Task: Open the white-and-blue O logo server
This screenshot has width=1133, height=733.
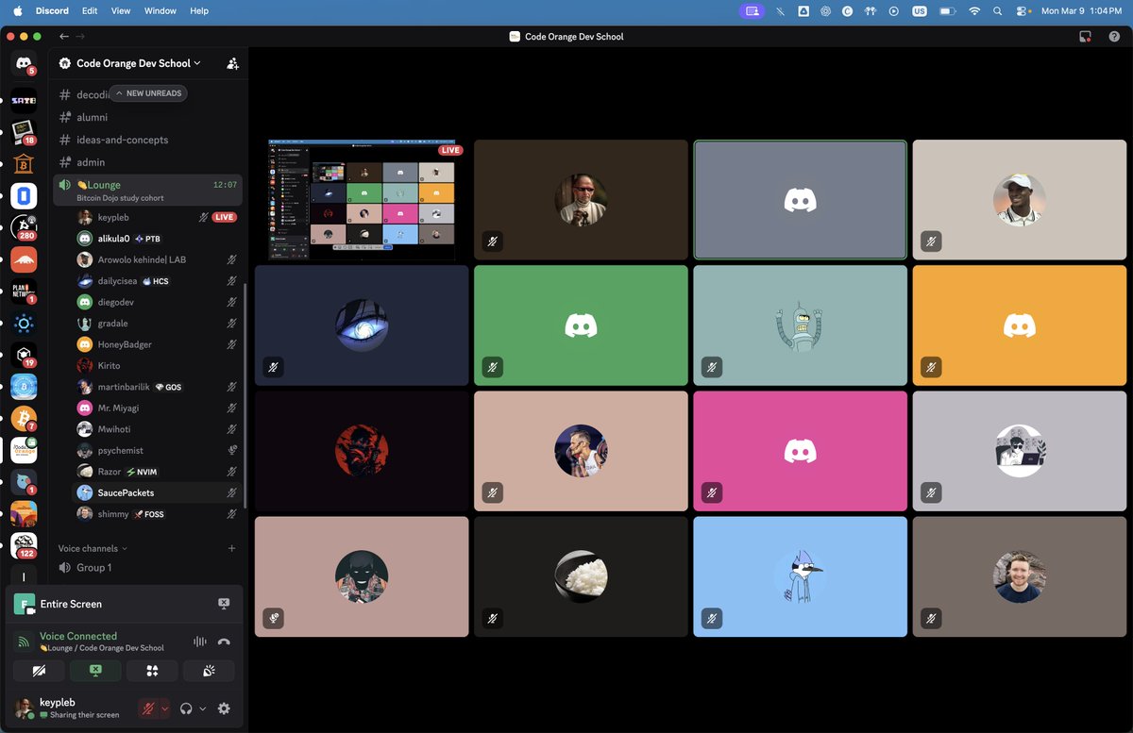Action: click(x=24, y=196)
